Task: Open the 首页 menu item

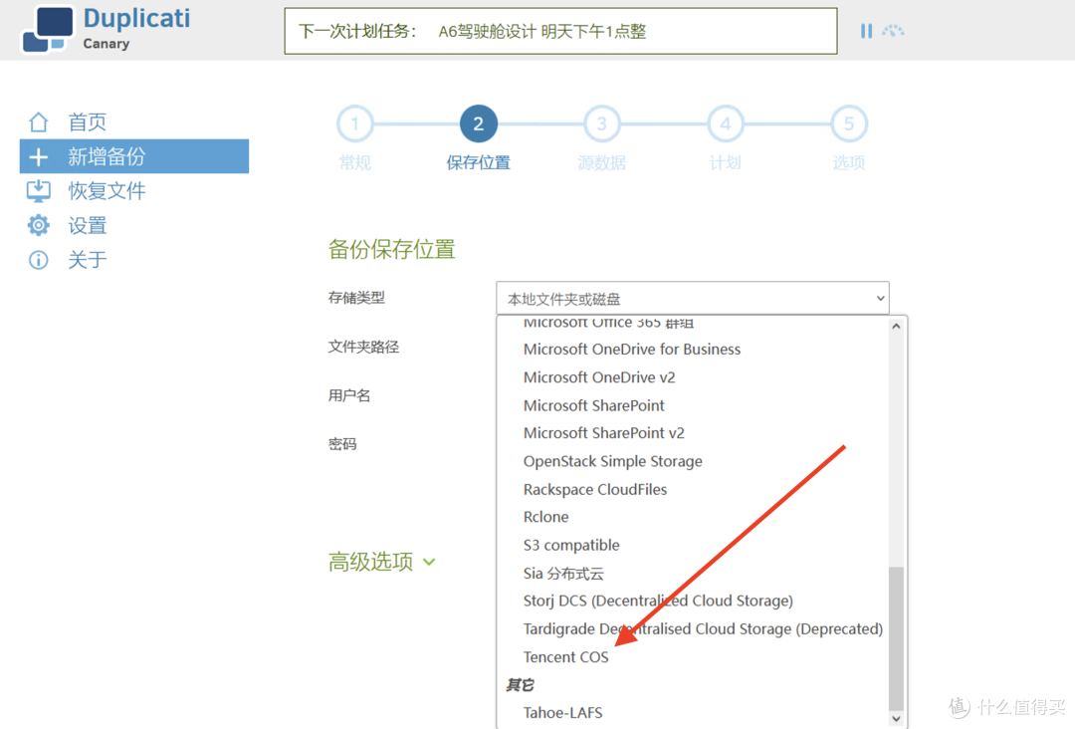Action: click(87, 122)
